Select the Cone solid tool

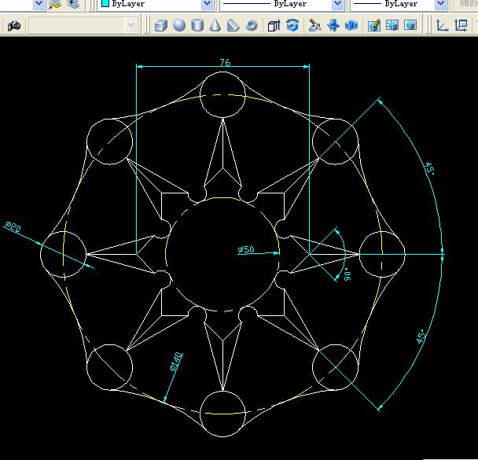click(x=215, y=25)
